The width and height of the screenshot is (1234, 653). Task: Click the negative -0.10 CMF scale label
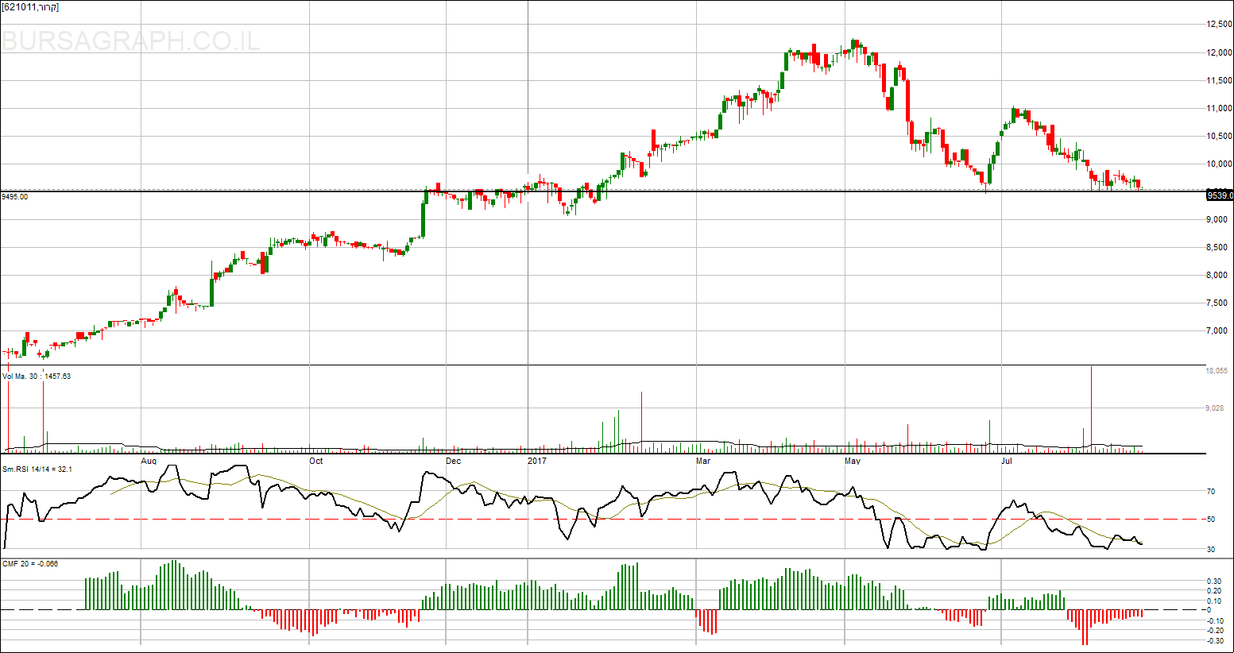point(1215,620)
